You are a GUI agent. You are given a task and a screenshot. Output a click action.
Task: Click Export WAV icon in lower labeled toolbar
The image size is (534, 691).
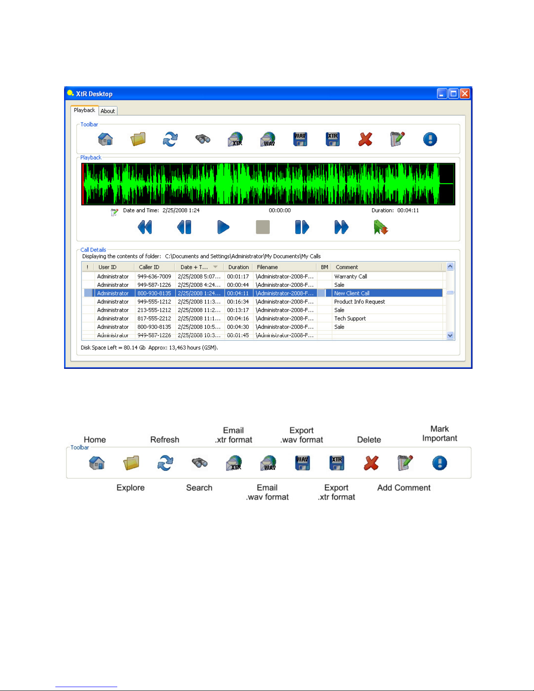[303, 463]
